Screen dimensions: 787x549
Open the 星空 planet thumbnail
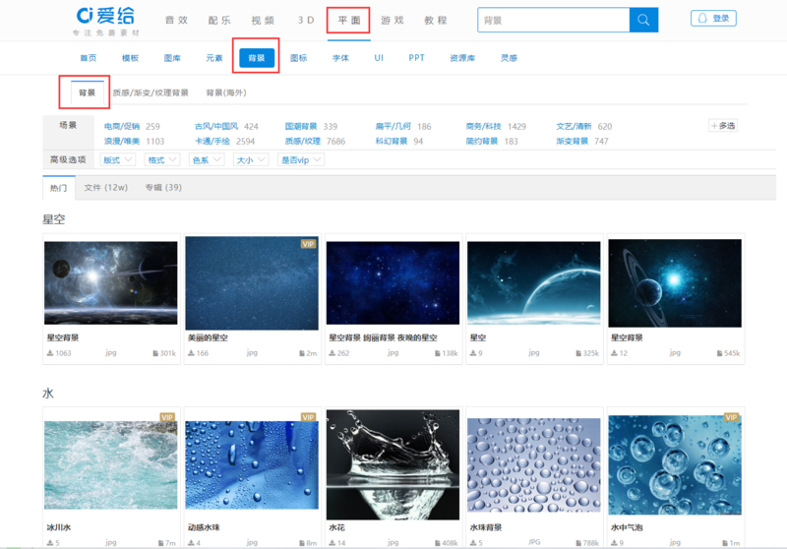[x=534, y=283]
